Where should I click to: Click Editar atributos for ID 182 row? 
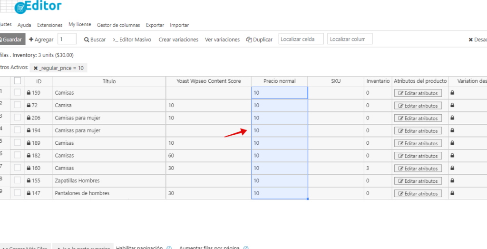click(x=418, y=156)
